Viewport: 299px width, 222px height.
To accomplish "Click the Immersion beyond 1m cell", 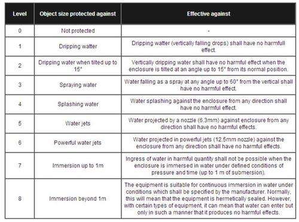I will click(x=78, y=199).
